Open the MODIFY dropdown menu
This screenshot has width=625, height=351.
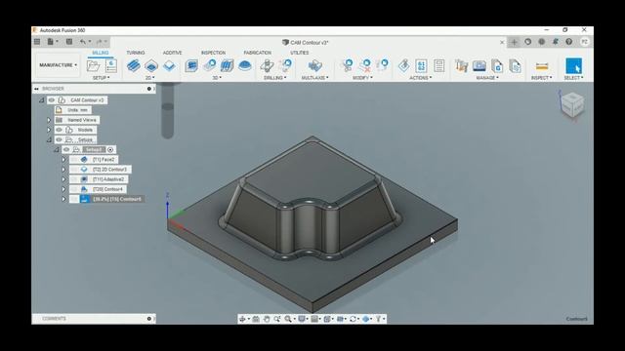click(x=362, y=78)
